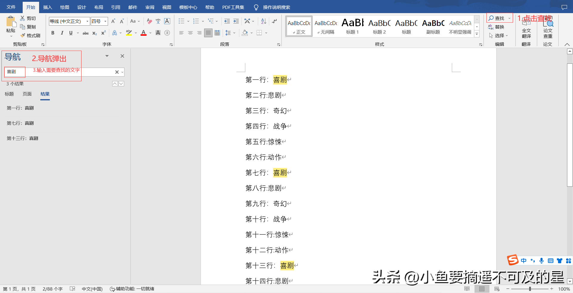Apply character border icon
The width and height of the screenshot is (573, 293).
coord(167,21)
